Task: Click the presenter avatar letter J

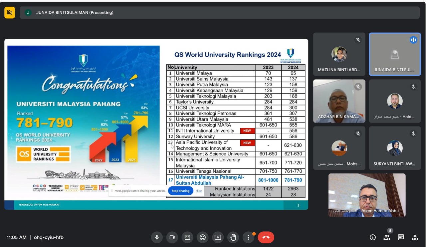Action: click(x=28, y=13)
